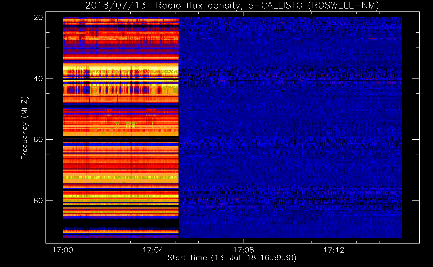Viewport: 433px width, 267px height.
Task: Click the '20' frequency tick label
Action: tap(38, 17)
